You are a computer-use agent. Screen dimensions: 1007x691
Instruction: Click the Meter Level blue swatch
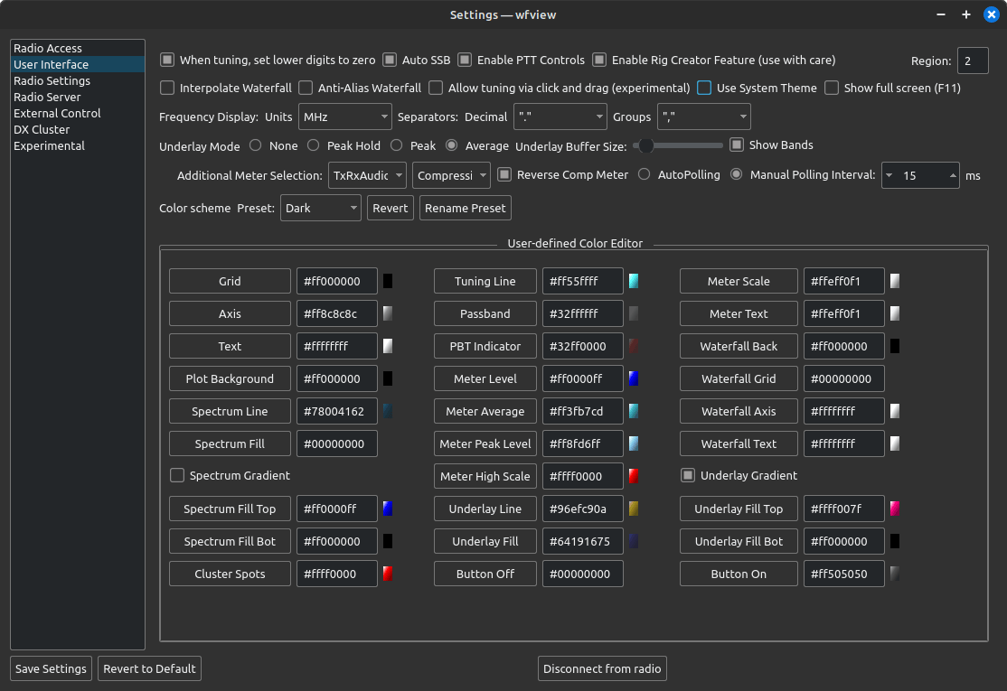(x=634, y=378)
